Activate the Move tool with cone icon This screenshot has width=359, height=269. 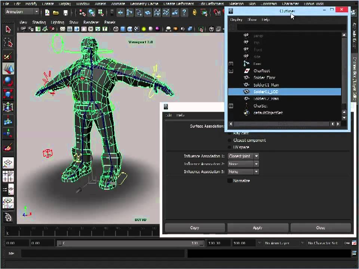pyautogui.click(x=8, y=68)
